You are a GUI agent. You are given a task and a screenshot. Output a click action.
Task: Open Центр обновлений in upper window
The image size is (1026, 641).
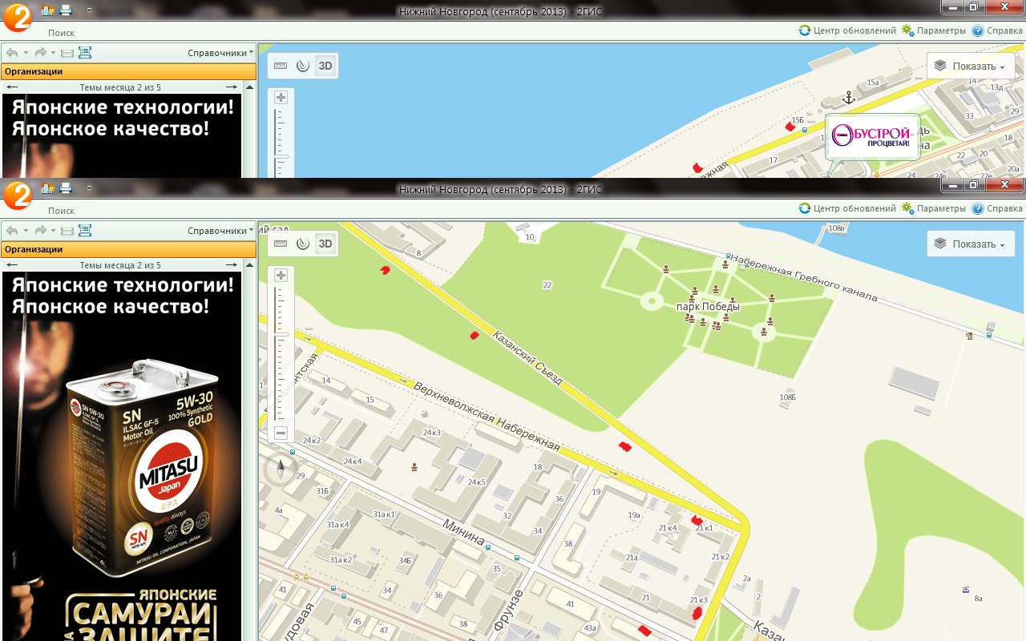pos(847,30)
